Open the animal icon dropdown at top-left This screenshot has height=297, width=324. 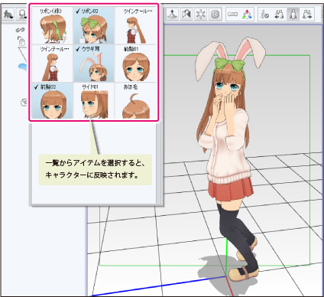(8, 15)
